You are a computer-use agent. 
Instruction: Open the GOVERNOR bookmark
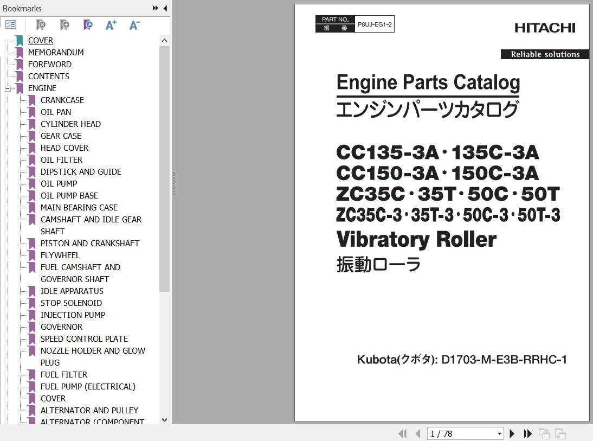(x=61, y=327)
